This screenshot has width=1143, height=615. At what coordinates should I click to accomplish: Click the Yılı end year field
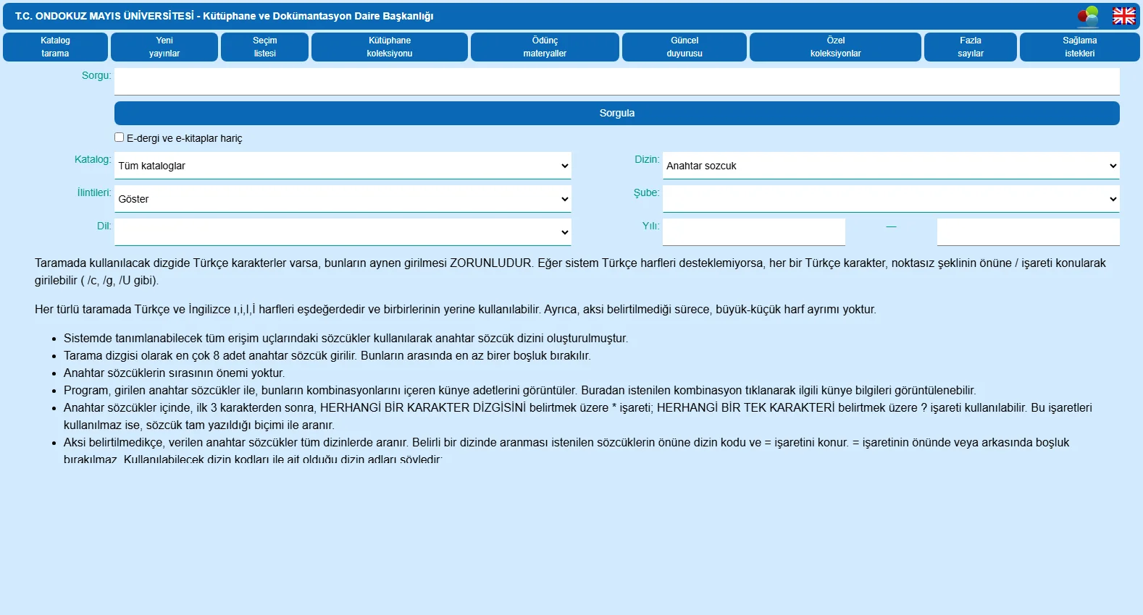pos(1029,232)
